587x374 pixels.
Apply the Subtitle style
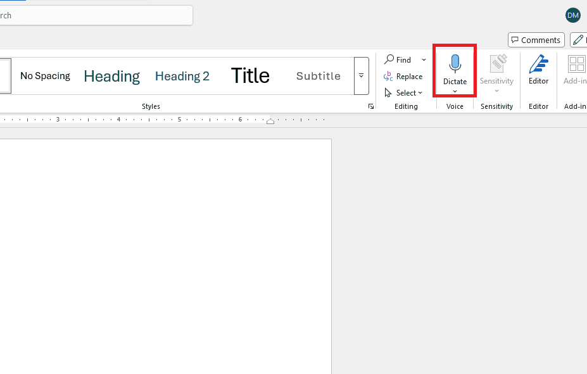[x=319, y=76]
